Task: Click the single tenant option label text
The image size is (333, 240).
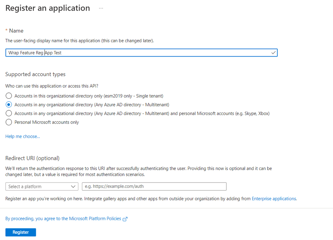Action: coord(89,96)
